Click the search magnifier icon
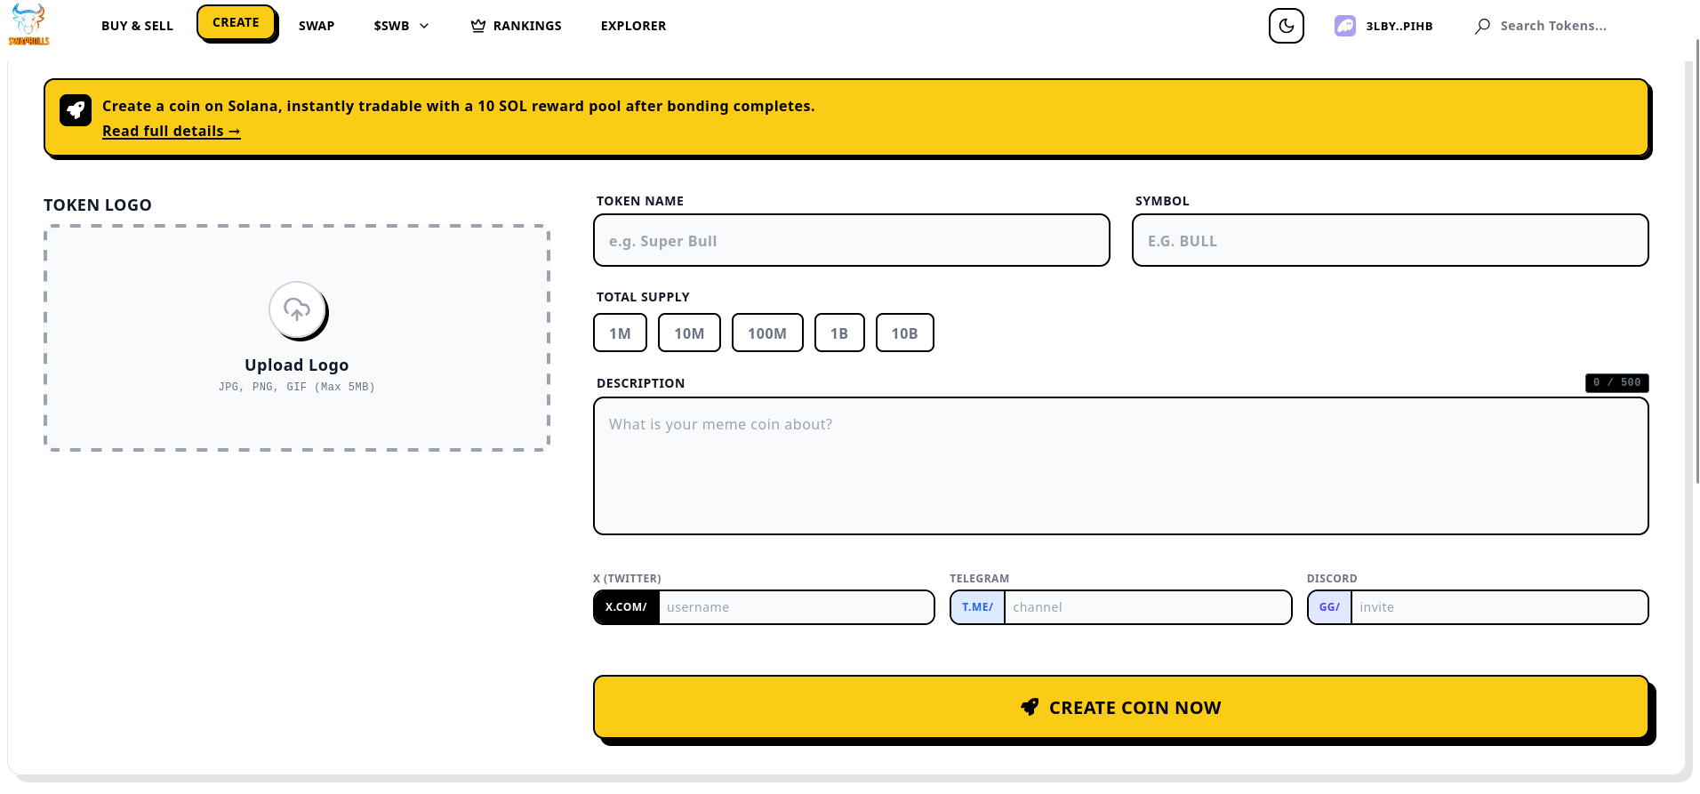1700x794 pixels. [1482, 27]
